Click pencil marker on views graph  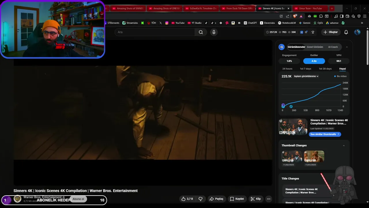291,106
